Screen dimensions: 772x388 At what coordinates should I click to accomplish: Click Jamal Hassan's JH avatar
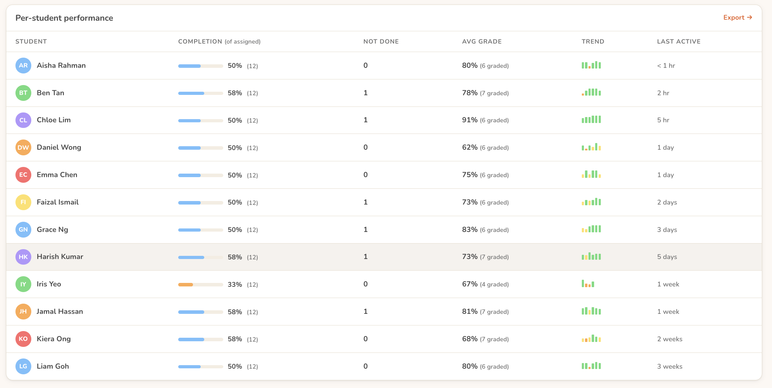click(x=23, y=312)
